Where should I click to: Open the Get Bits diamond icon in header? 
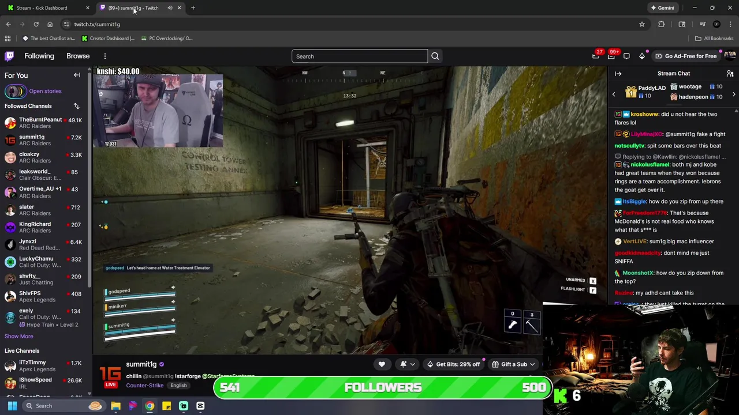(642, 56)
